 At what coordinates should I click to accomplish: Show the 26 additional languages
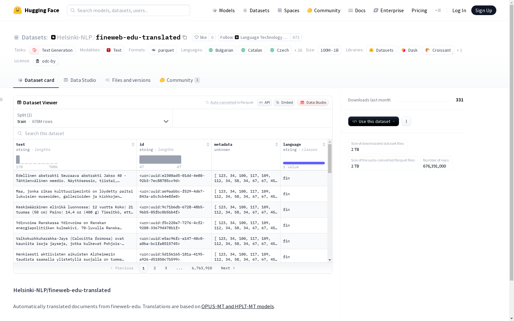coord(298,50)
